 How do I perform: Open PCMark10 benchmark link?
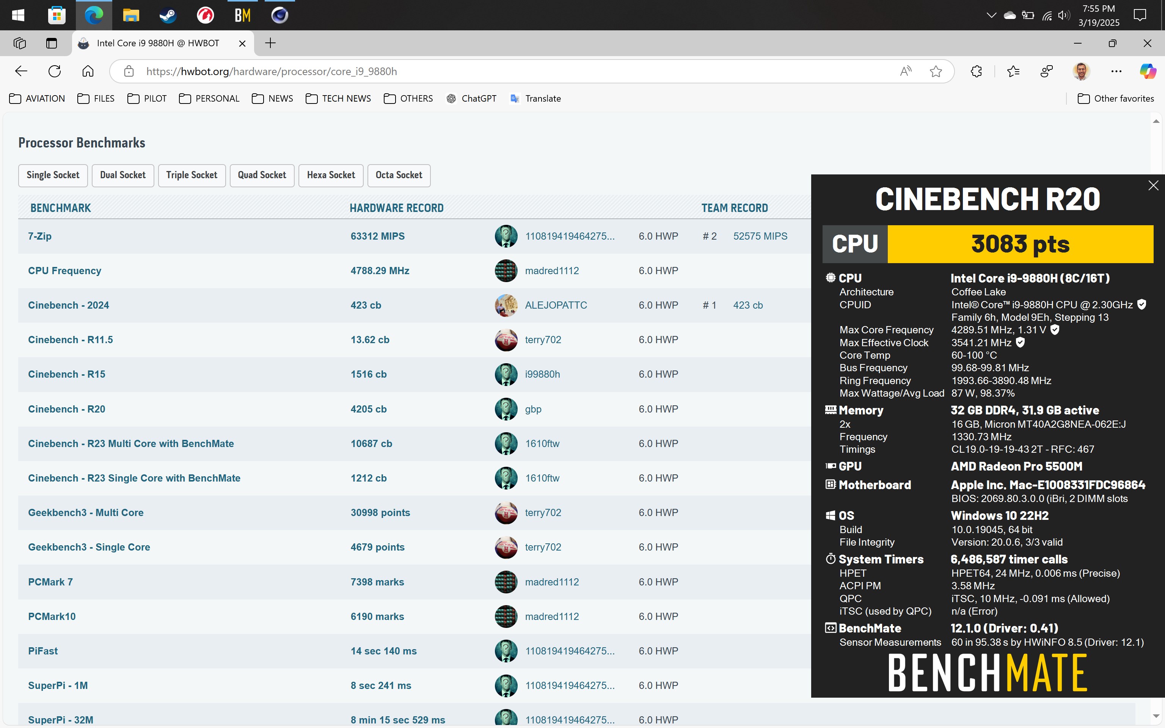52,617
